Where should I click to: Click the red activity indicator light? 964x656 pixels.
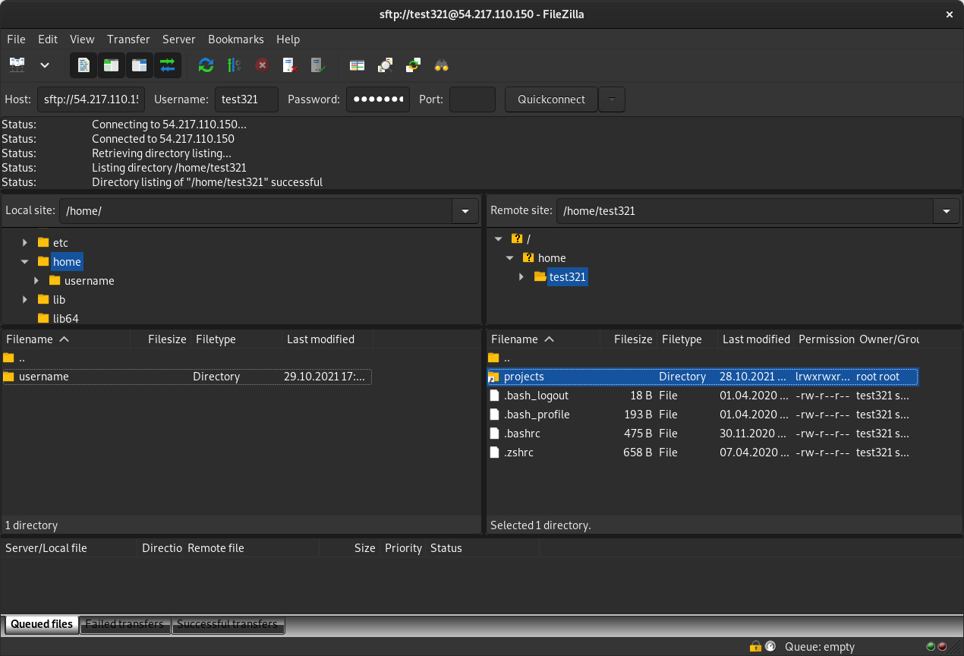pos(942,647)
